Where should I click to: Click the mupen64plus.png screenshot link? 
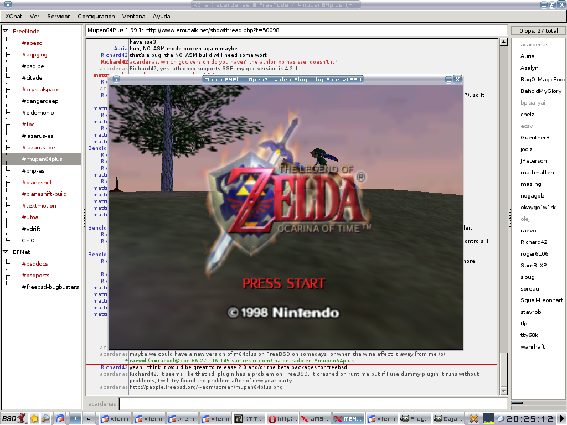pos(206,387)
